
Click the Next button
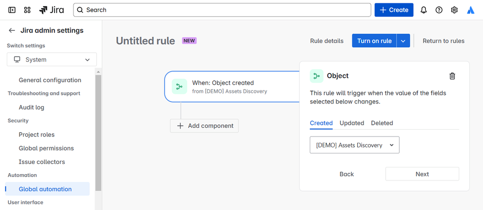[422, 174]
